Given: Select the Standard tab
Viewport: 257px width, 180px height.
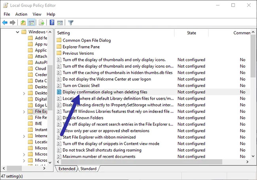Looking at the screenshot, I should tap(89, 169).
